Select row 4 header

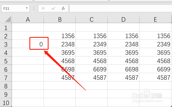coord(6,52)
